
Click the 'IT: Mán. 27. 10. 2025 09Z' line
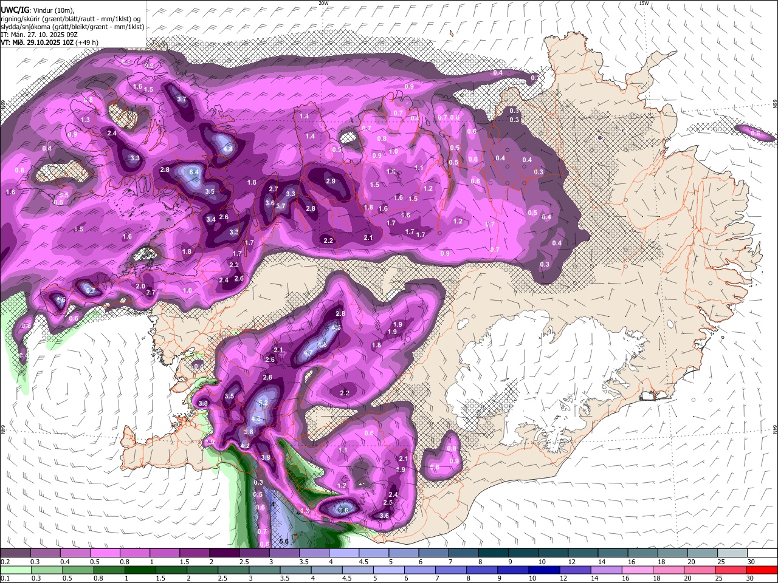[x=39, y=35]
